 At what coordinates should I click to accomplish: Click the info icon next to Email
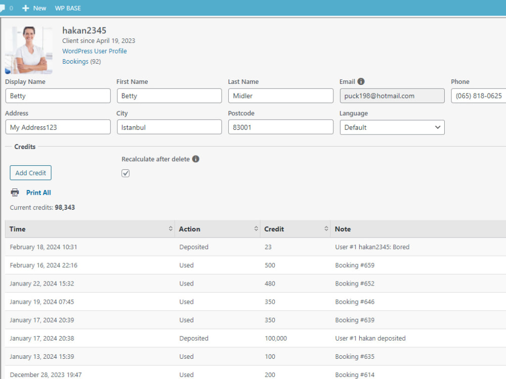(x=361, y=81)
